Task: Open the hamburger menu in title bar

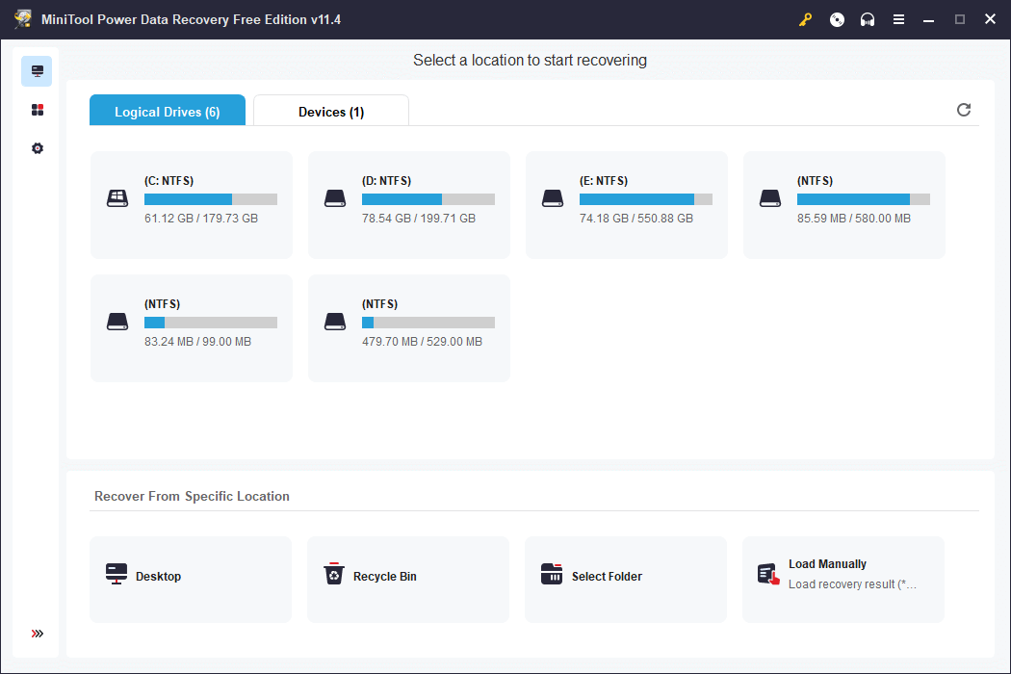Action: 898,19
